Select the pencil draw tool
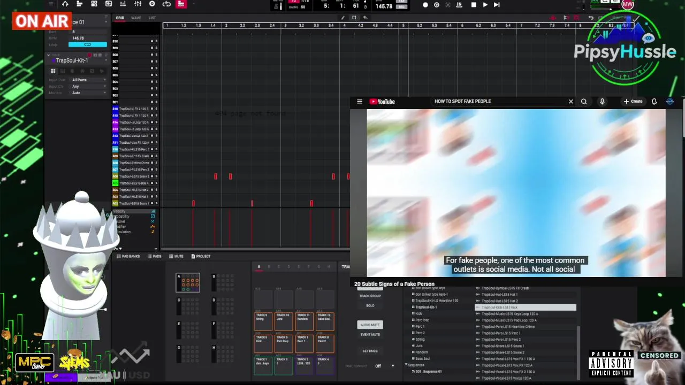 click(343, 18)
